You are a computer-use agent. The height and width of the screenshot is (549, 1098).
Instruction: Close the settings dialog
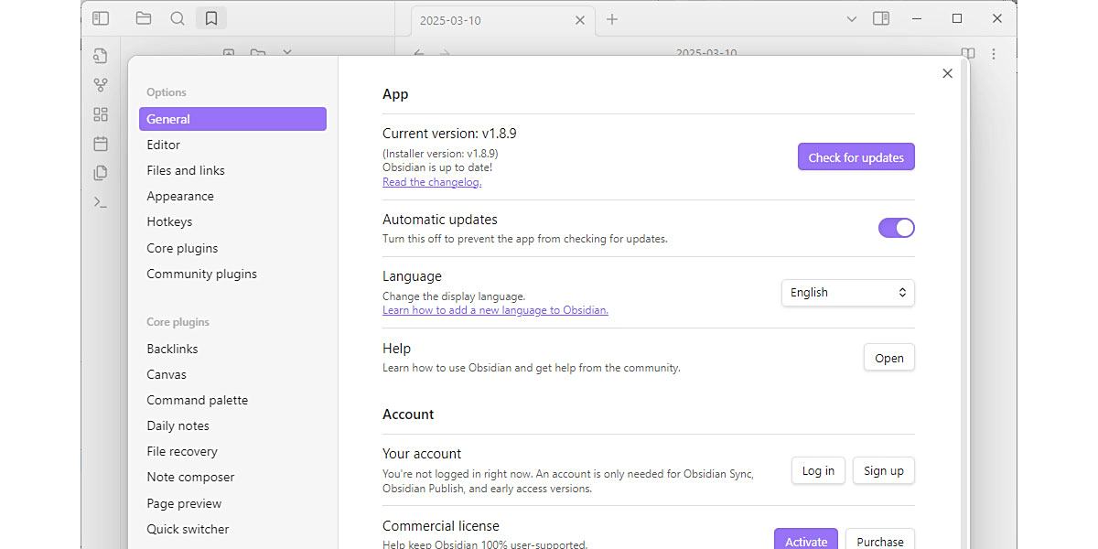(x=947, y=73)
